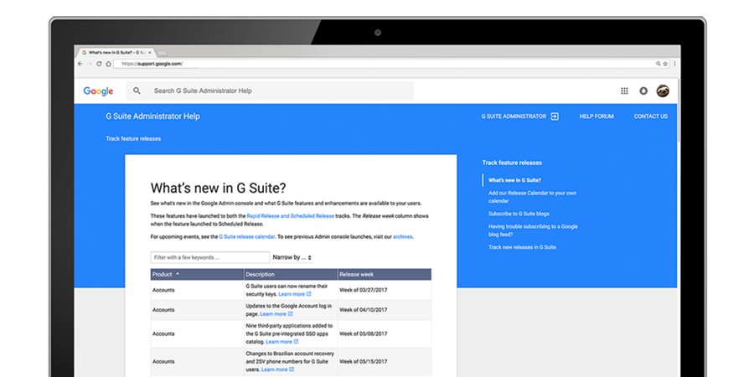
Task: Click the Product column header label
Action: point(162,274)
